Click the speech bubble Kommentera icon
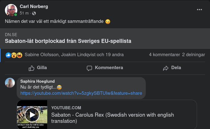The width and height of the screenshot is (210, 129). pyautogui.click(x=90, y=68)
